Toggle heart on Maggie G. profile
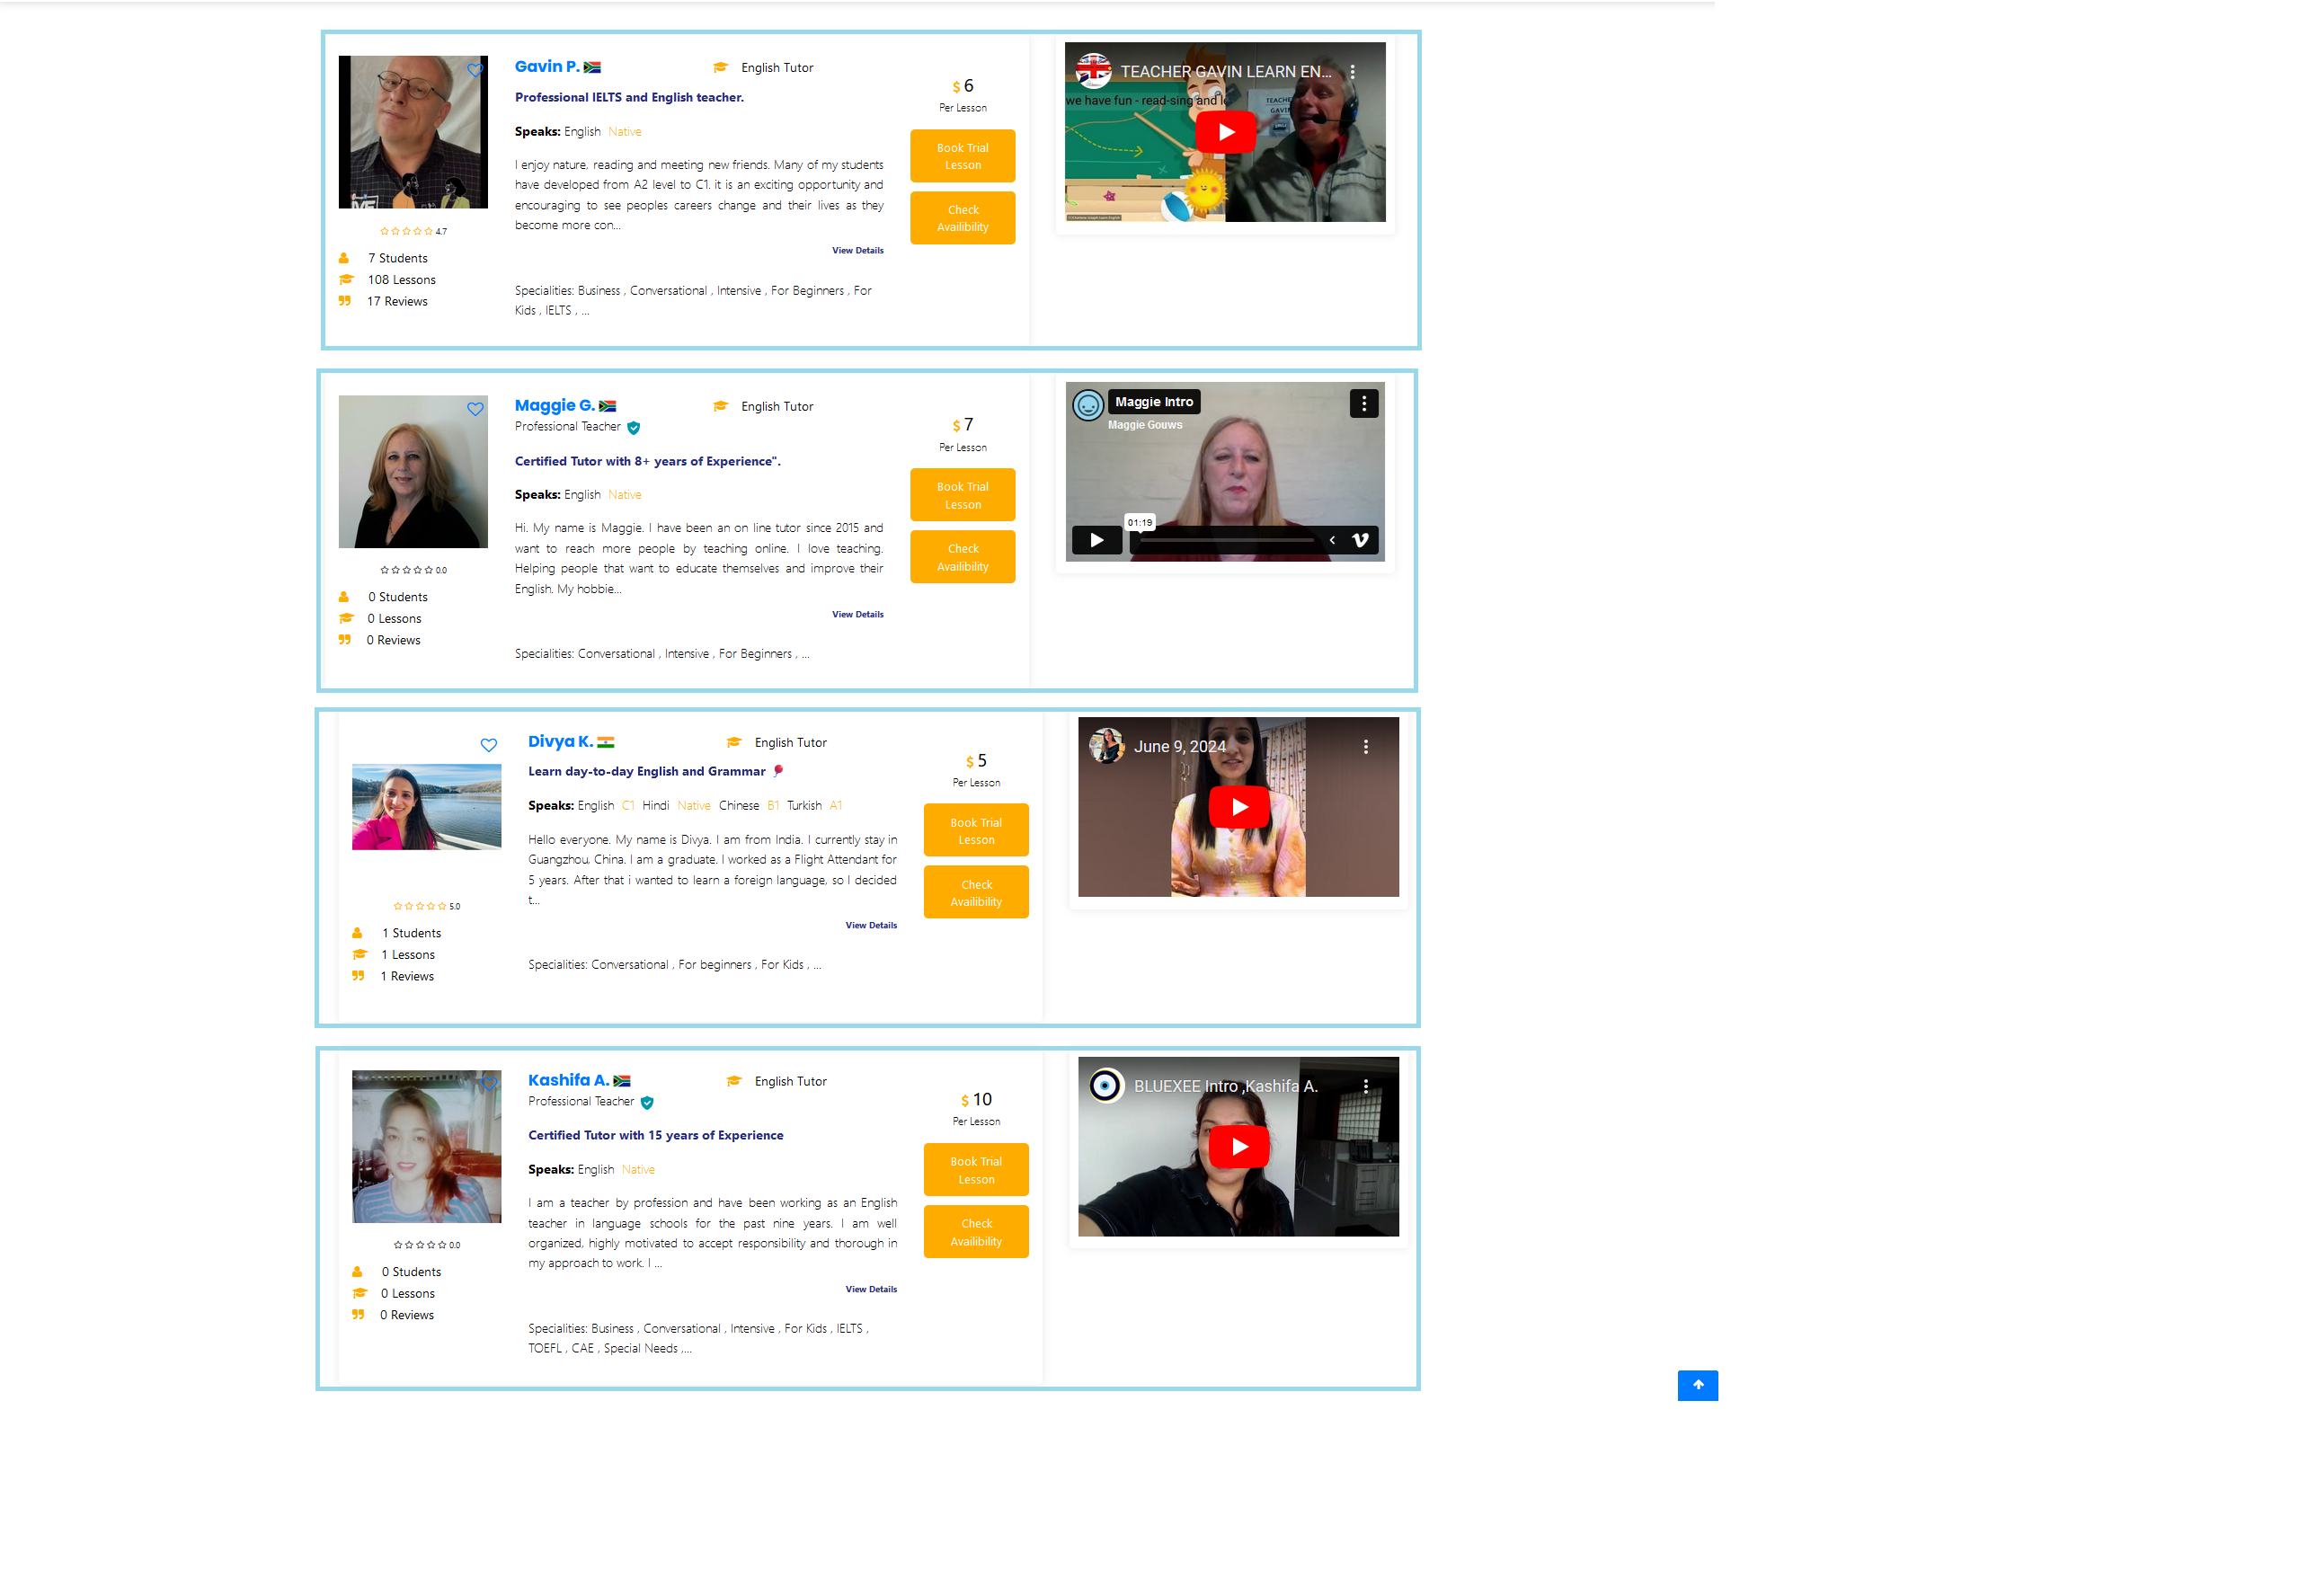2299x1596 pixels. [475, 409]
